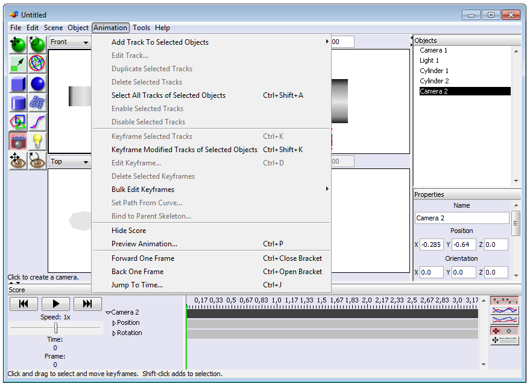Choose the Create Cube tool
Image resolution: width=530 pixels, height=390 pixels.
click(x=18, y=83)
